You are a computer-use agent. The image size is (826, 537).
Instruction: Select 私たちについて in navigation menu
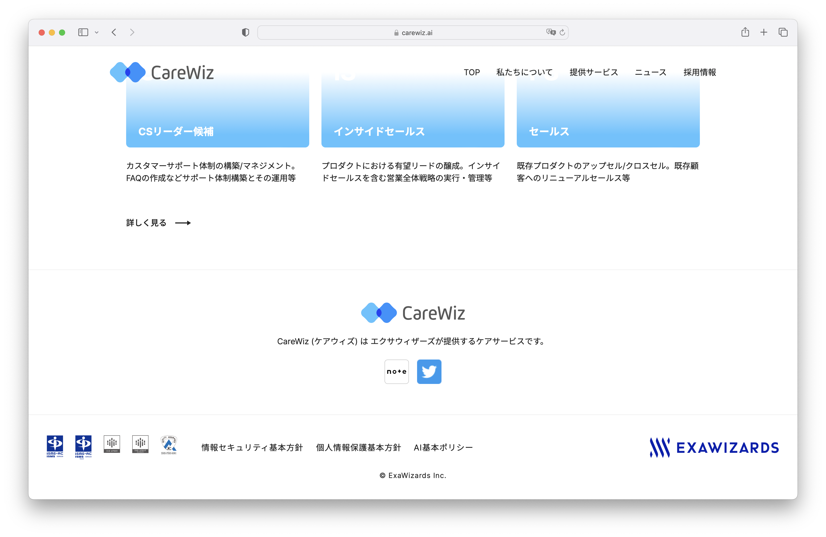click(x=524, y=72)
